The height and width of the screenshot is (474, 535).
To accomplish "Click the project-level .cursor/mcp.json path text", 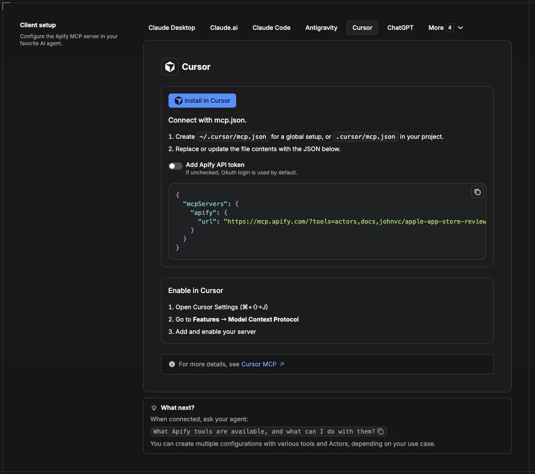I will pyautogui.click(x=366, y=137).
